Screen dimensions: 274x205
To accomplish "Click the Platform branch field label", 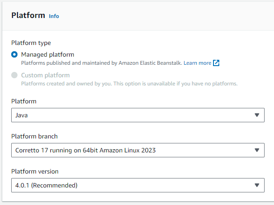I will (x=35, y=136).
